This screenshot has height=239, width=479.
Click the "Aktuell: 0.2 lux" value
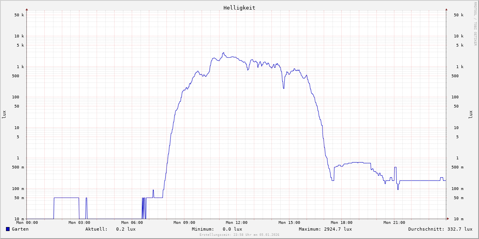pos(111,229)
